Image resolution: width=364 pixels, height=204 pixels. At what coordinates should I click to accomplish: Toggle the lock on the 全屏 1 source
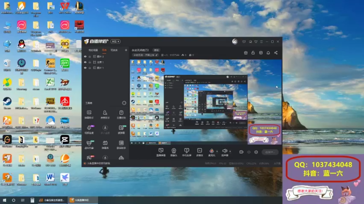point(90,62)
